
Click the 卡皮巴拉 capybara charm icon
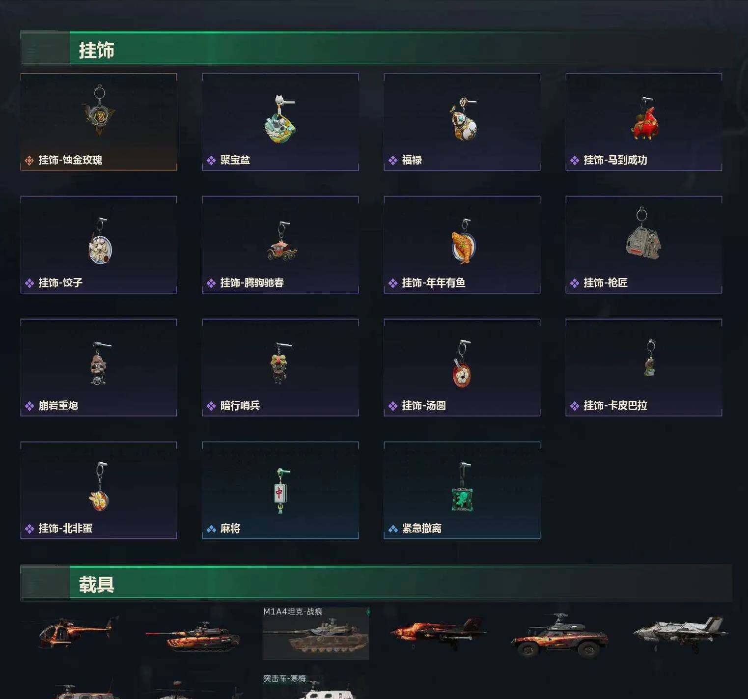click(650, 358)
